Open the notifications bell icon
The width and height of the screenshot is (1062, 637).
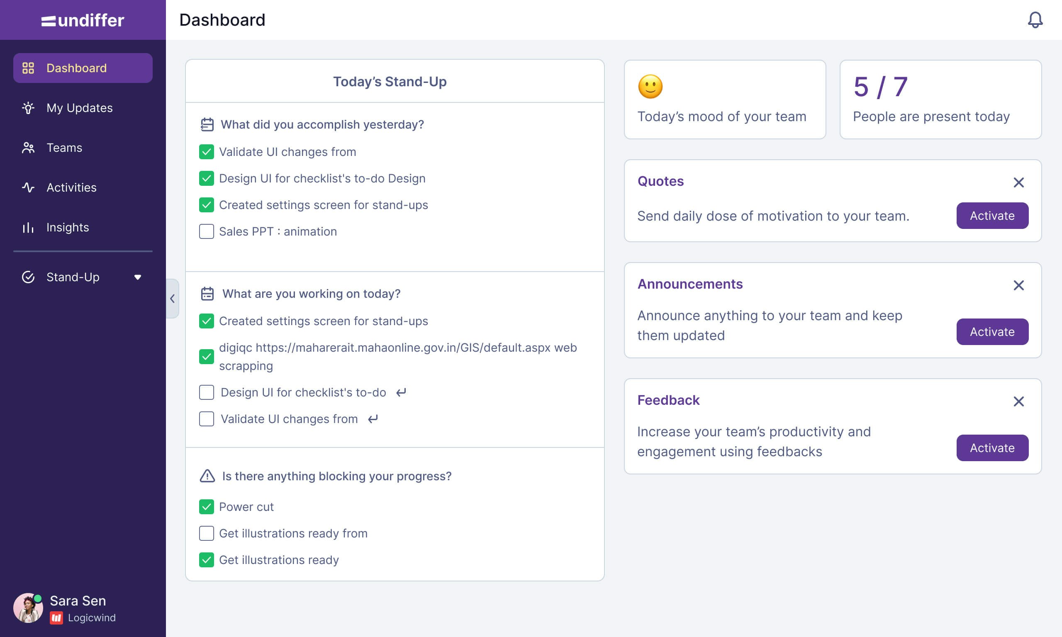tap(1035, 20)
